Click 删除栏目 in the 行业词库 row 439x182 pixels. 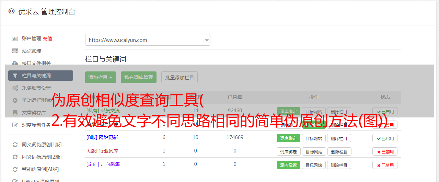coord(339,151)
